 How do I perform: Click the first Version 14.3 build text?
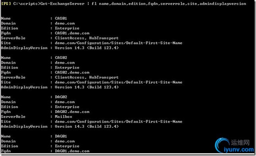[x=87, y=48]
